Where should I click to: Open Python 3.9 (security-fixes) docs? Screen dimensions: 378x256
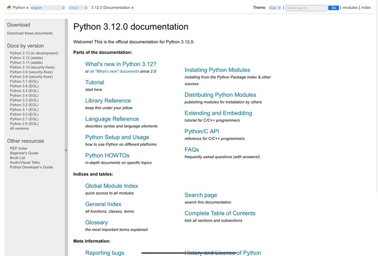point(31,72)
